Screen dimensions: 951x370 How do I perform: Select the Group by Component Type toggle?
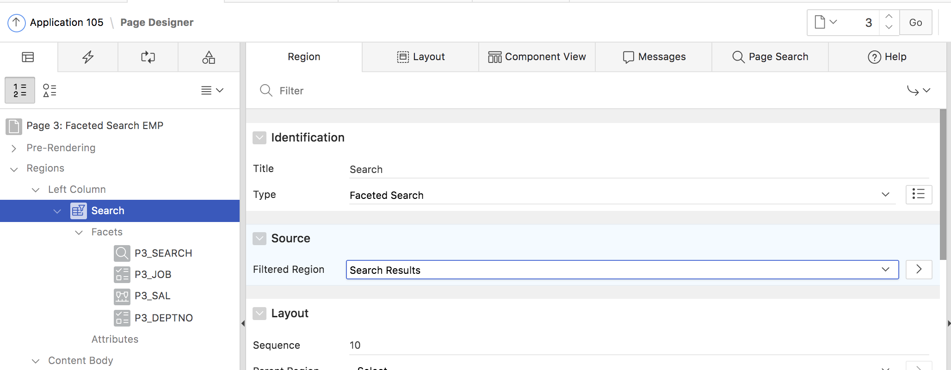point(49,90)
